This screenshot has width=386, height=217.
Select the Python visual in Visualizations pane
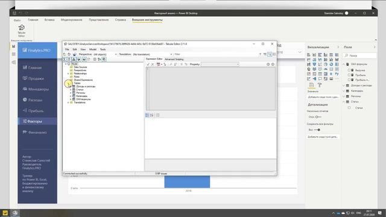(x=337, y=74)
